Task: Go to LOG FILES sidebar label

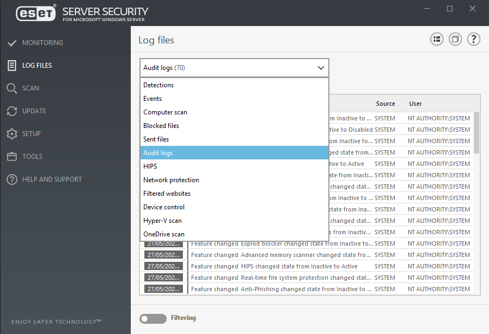Action: pos(37,66)
